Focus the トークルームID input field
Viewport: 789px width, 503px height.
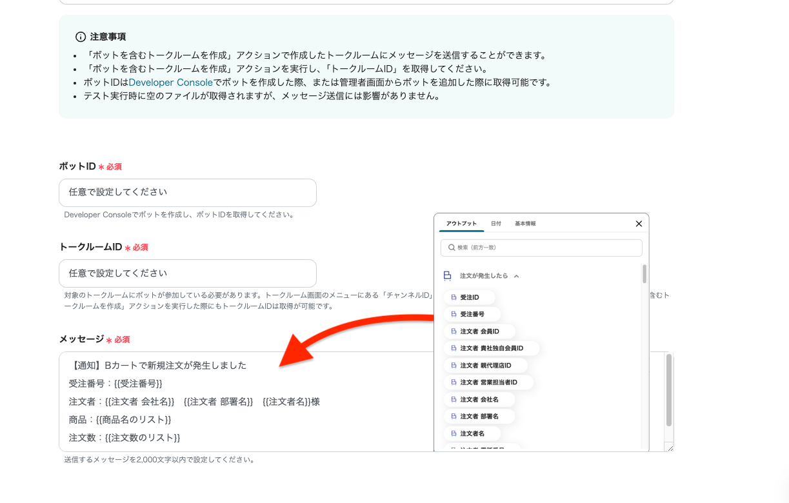[187, 273]
